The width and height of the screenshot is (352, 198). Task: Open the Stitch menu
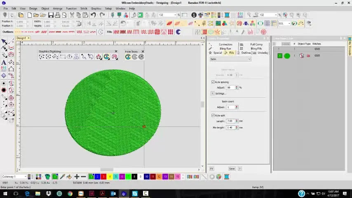(84, 9)
